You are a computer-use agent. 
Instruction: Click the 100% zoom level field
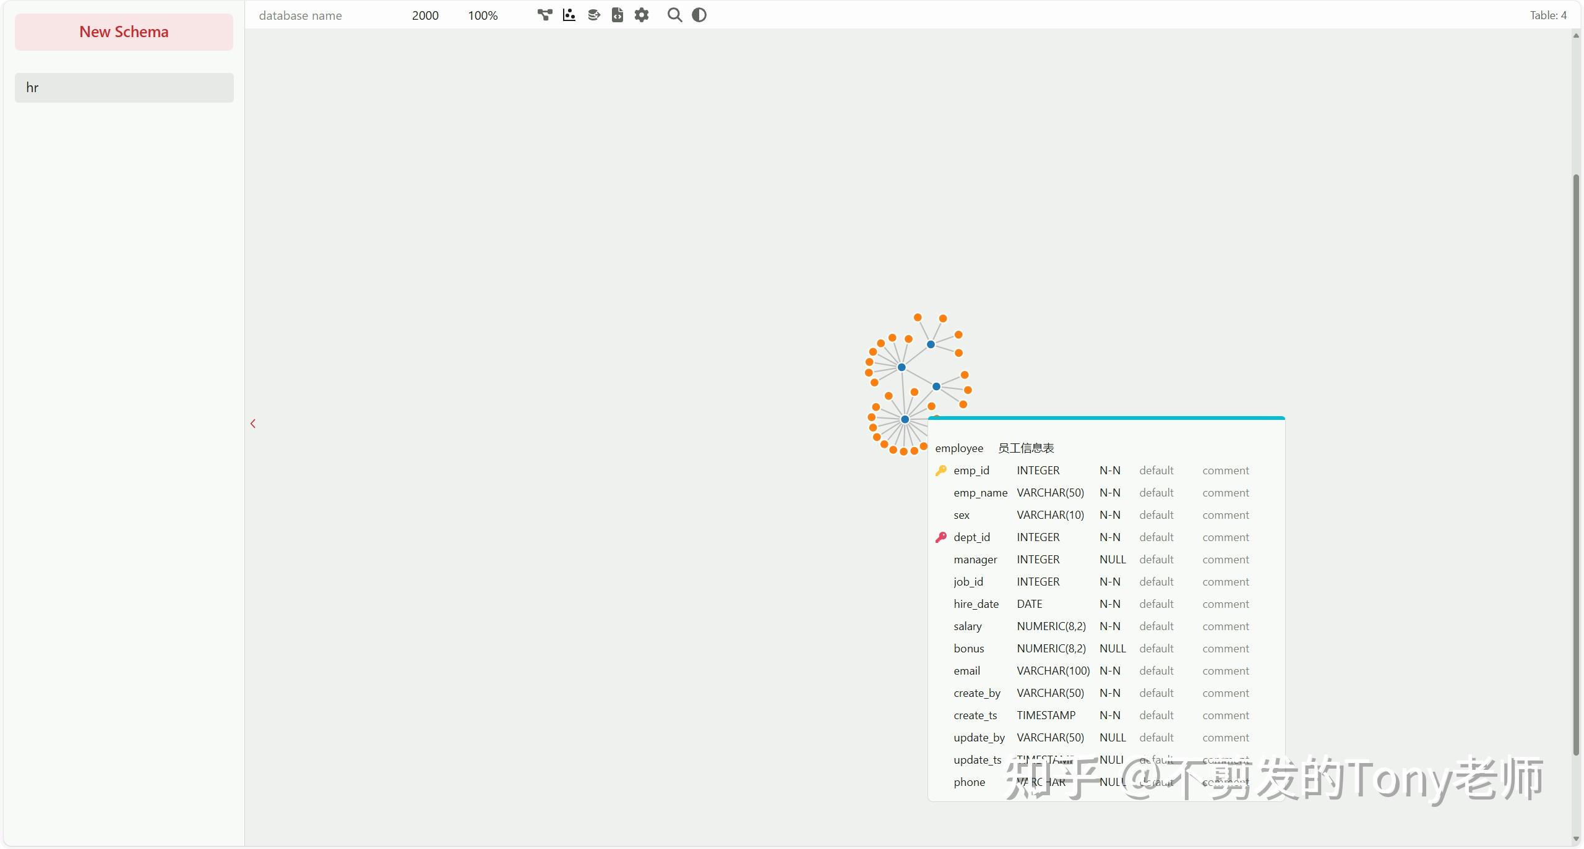coord(483,15)
